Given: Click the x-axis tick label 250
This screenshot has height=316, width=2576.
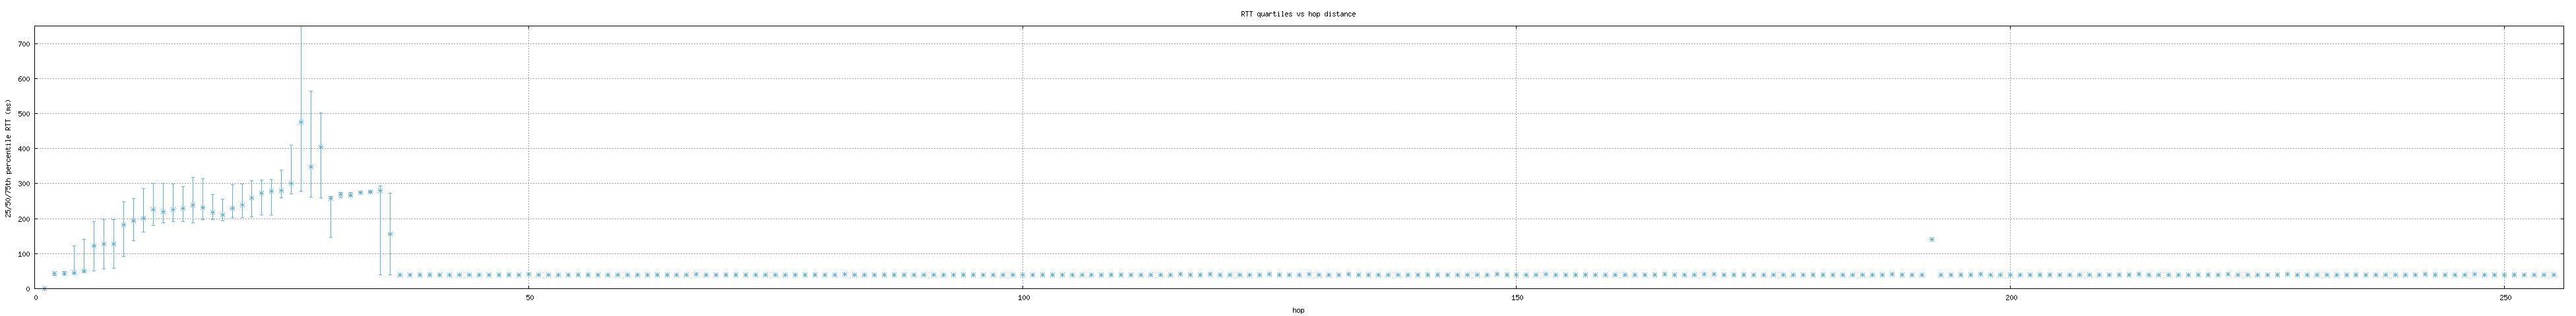Looking at the screenshot, I should pos(2504,297).
